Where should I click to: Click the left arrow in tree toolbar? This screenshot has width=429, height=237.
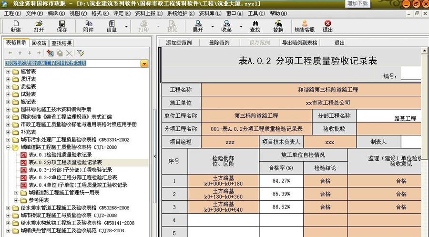tap(10, 53)
